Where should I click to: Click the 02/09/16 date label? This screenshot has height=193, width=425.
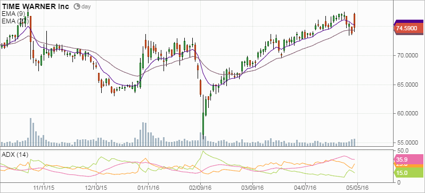tap(201, 187)
